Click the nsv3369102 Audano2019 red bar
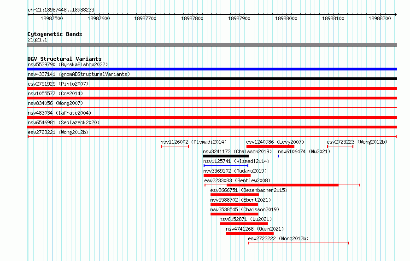This screenshot has height=261, width=410. [x=227, y=175]
